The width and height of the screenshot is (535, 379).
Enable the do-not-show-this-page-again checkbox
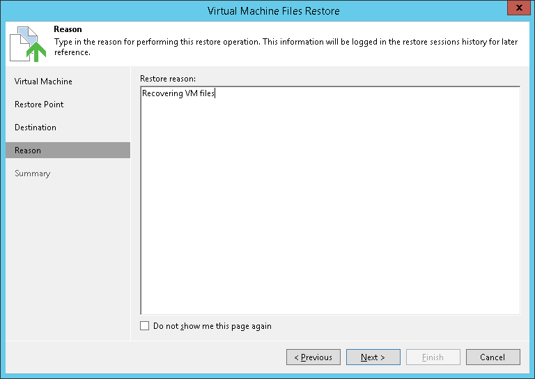click(145, 326)
